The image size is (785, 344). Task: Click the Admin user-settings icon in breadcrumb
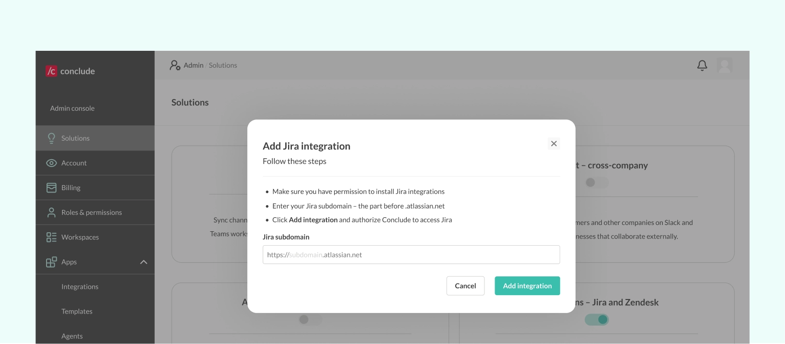click(x=175, y=65)
